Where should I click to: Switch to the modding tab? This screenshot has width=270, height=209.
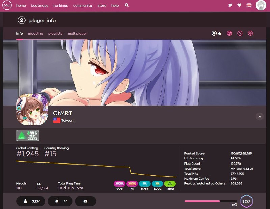pos(35,33)
